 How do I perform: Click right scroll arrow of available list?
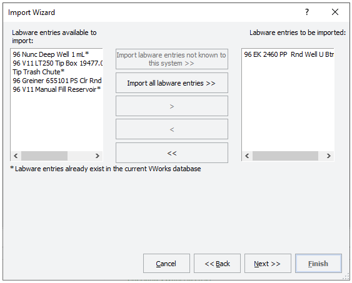click(x=97, y=156)
